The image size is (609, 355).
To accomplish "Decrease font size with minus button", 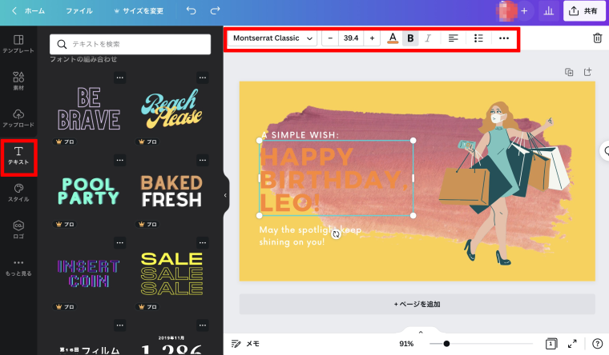I will pos(330,38).
